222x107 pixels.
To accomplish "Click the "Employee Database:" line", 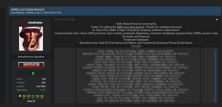I will click(136, 40).
